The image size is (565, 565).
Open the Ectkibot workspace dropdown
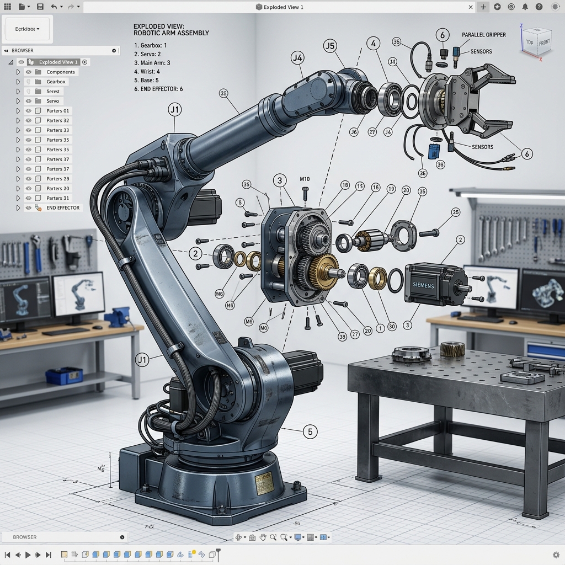28,29
